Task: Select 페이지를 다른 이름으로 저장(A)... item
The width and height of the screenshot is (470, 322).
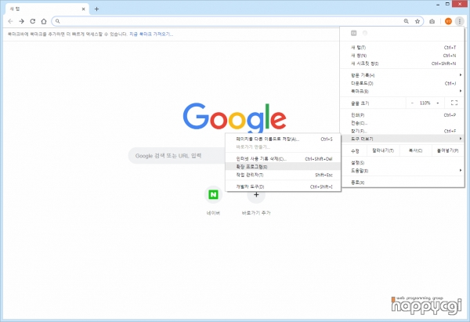Action: coord(283,139)
